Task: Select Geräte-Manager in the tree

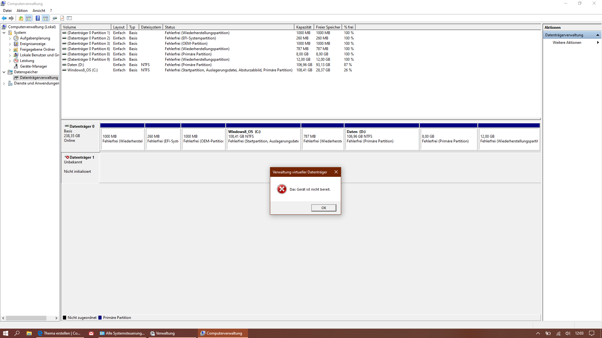Action: 33,66
